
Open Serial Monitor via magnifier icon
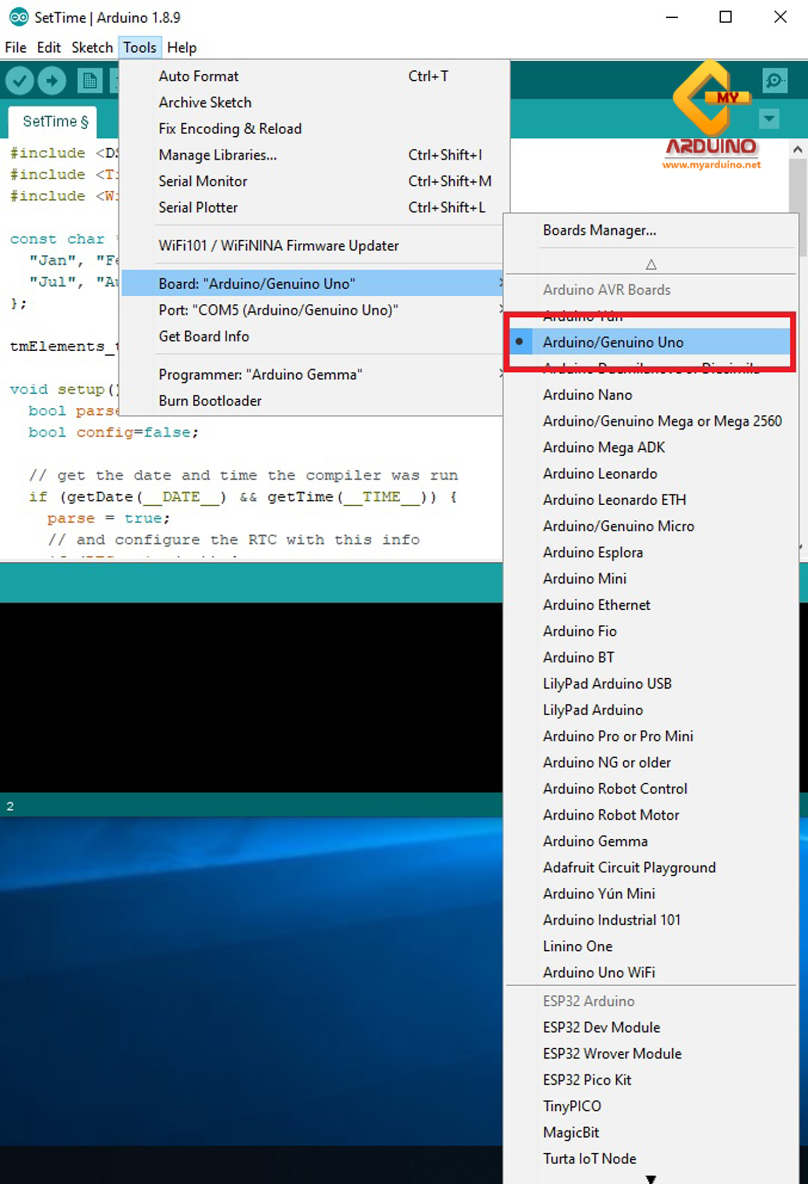click(775, 81)
